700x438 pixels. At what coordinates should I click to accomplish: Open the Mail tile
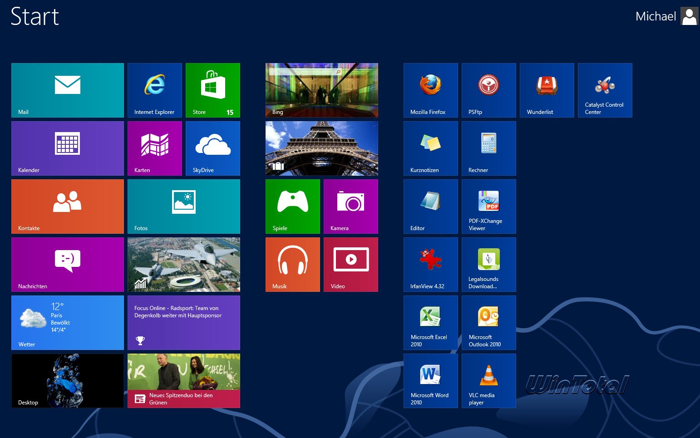coord(67,90)
